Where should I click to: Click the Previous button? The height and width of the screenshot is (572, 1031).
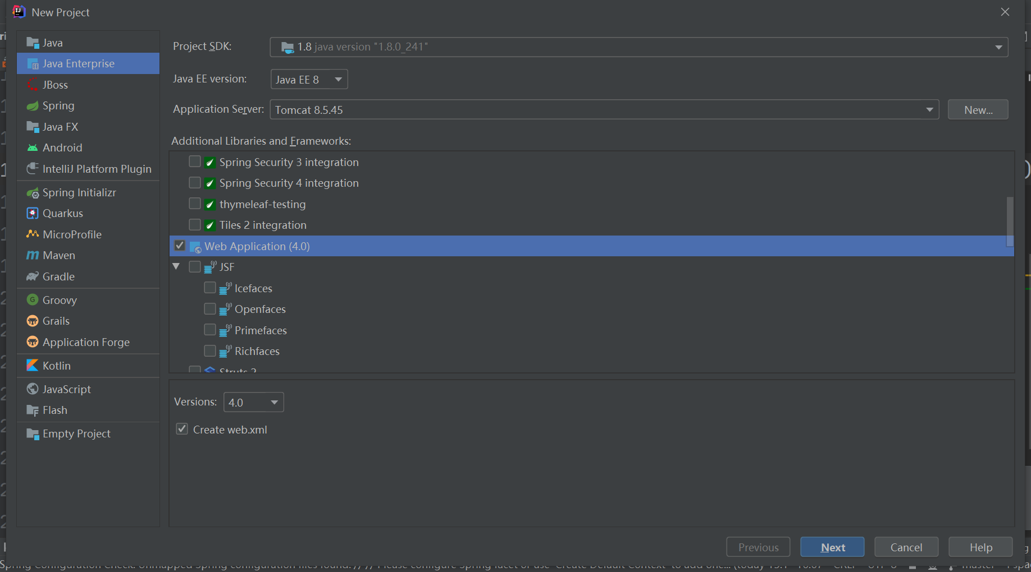tap(758, 547)
